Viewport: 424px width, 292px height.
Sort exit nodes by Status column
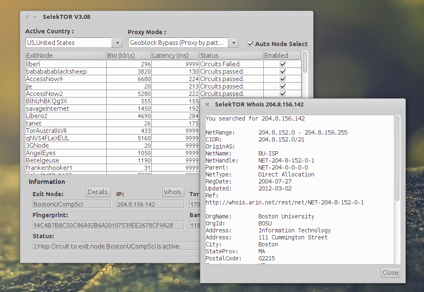pos(230,55)
